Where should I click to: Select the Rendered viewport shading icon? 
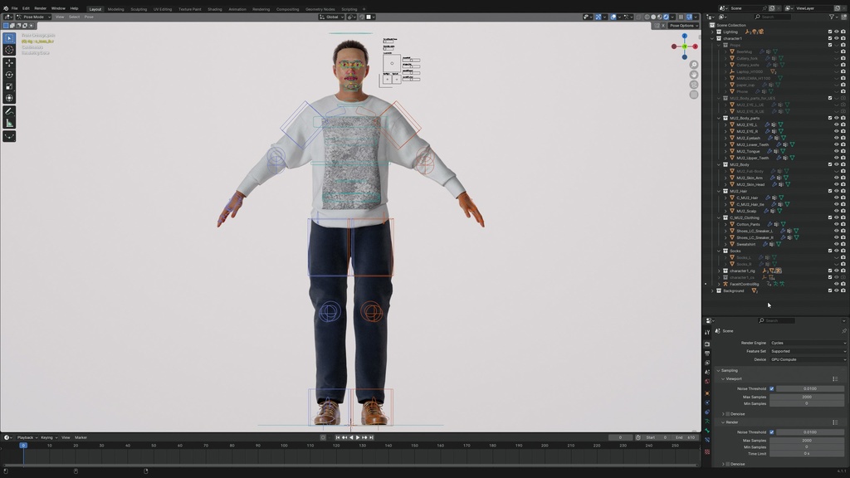(x=665, y=16)
